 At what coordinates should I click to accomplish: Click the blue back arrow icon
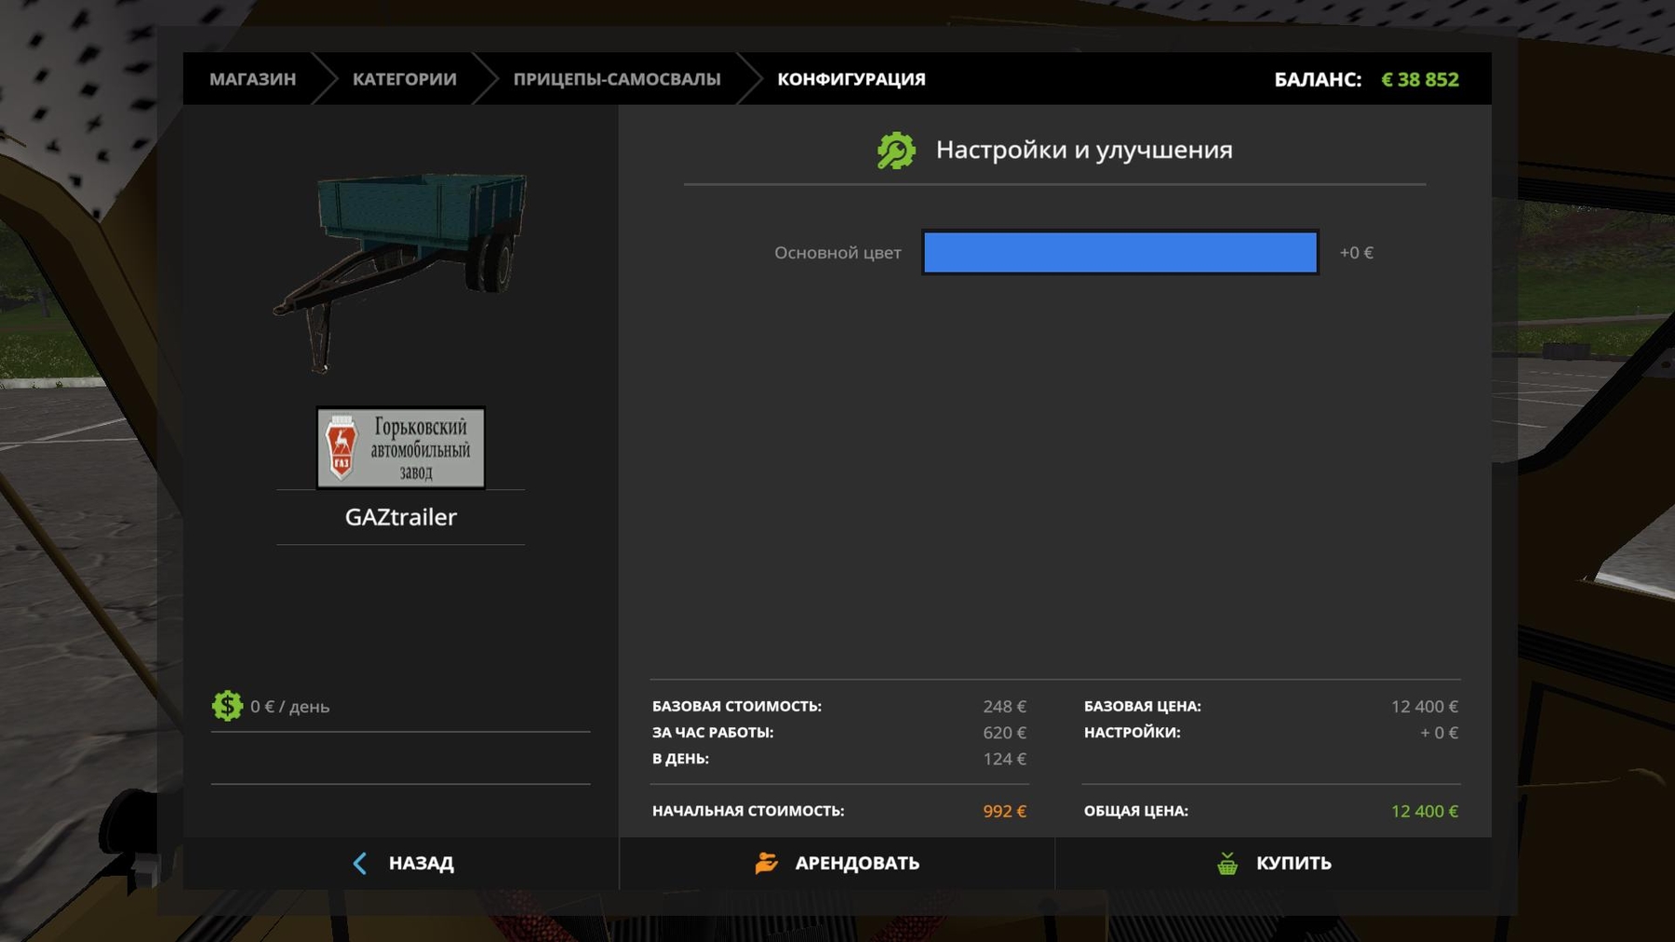point(360,863)
